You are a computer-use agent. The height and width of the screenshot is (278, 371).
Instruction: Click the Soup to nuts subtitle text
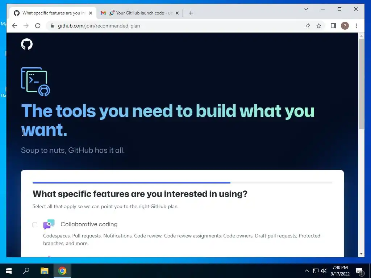click(x=72, y=150)
